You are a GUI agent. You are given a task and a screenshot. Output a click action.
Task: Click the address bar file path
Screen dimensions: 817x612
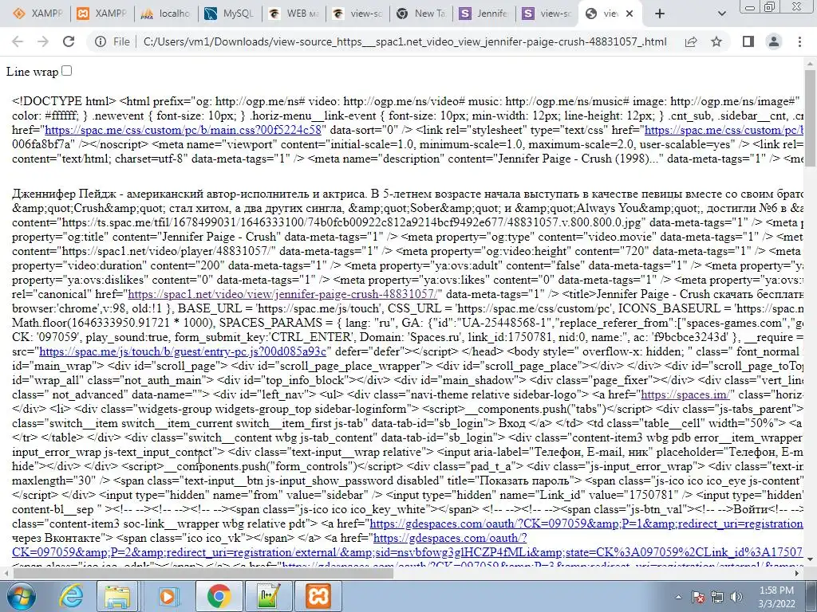(x=405, y=41)
